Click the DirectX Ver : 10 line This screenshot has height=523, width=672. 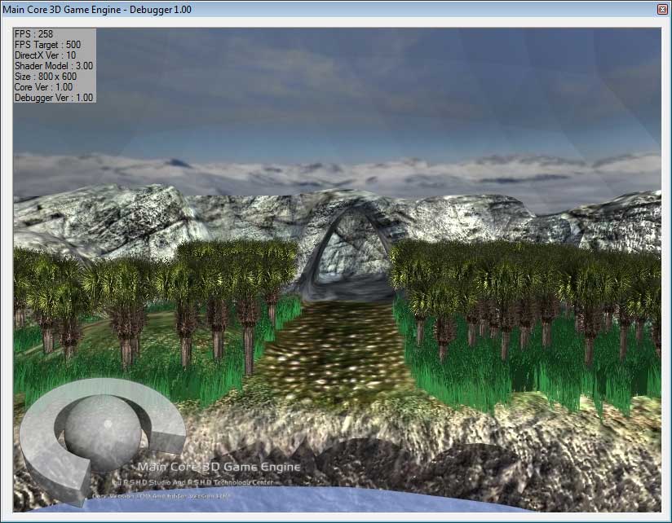click(x=45, y=55)
